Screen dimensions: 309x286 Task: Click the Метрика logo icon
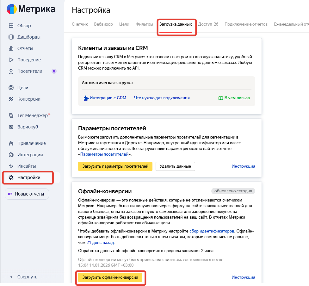[x=12, y=9]
